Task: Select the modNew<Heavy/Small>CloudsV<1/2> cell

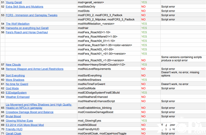Action: (x=109, y=65)
